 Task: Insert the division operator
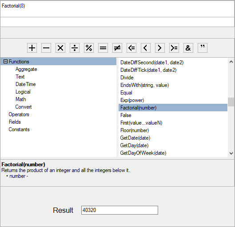(x=75, y=48)
